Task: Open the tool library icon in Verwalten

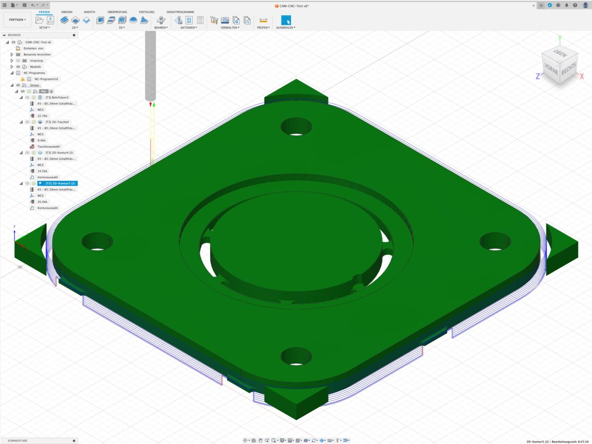Action: [x=214, y=20]
